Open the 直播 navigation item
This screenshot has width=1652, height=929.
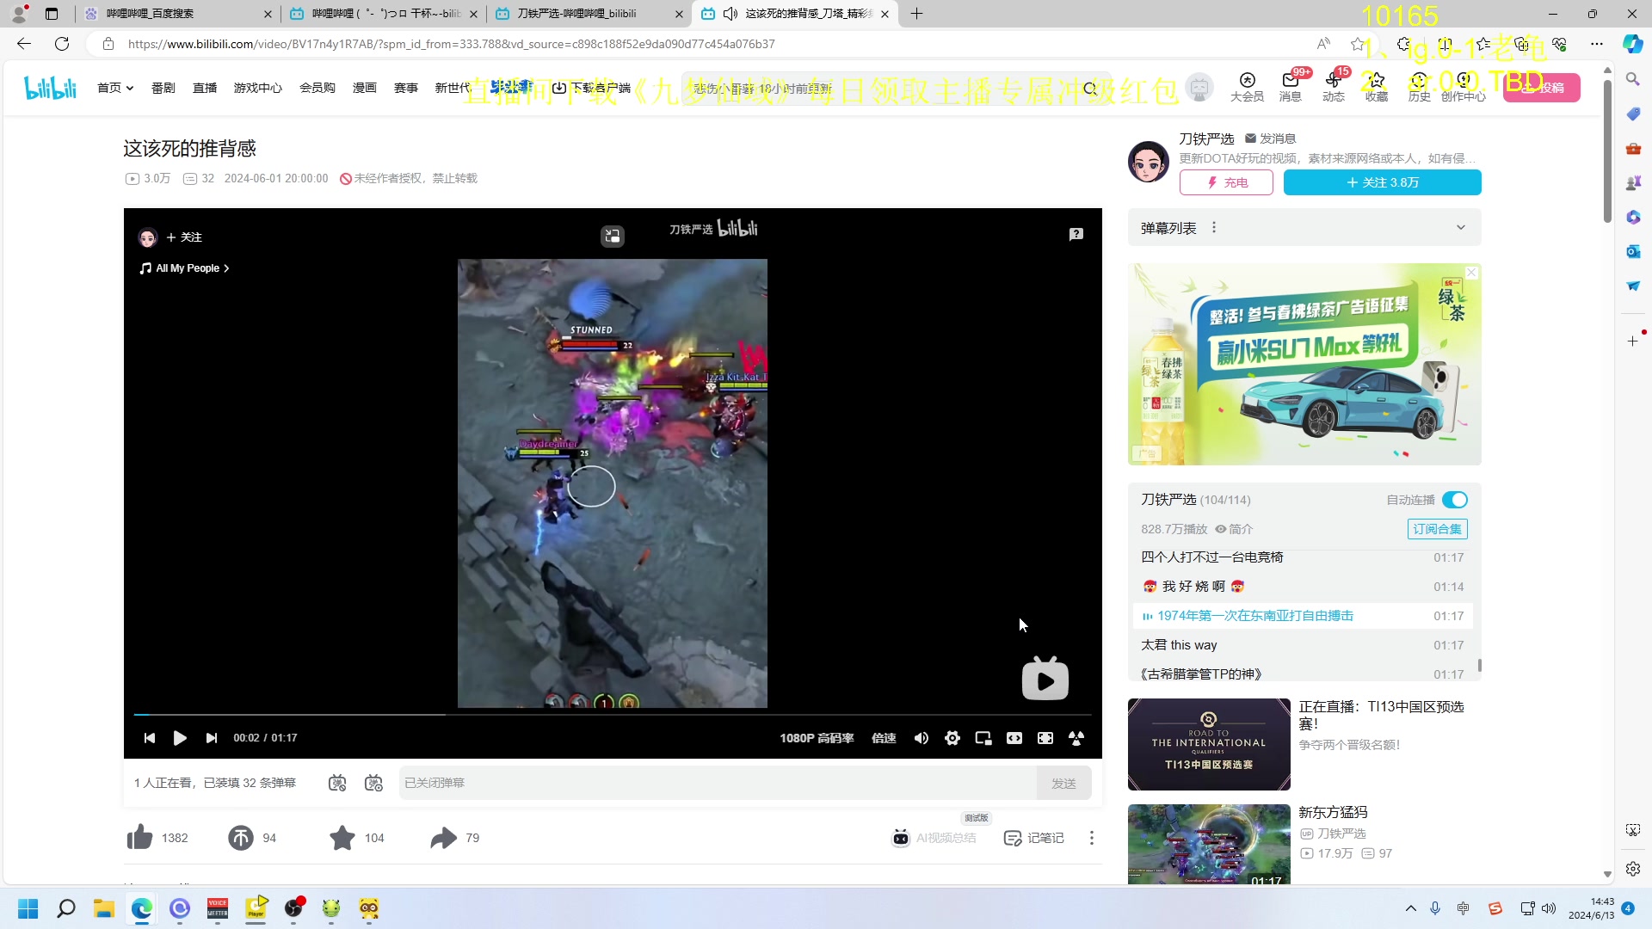point(204,88)
